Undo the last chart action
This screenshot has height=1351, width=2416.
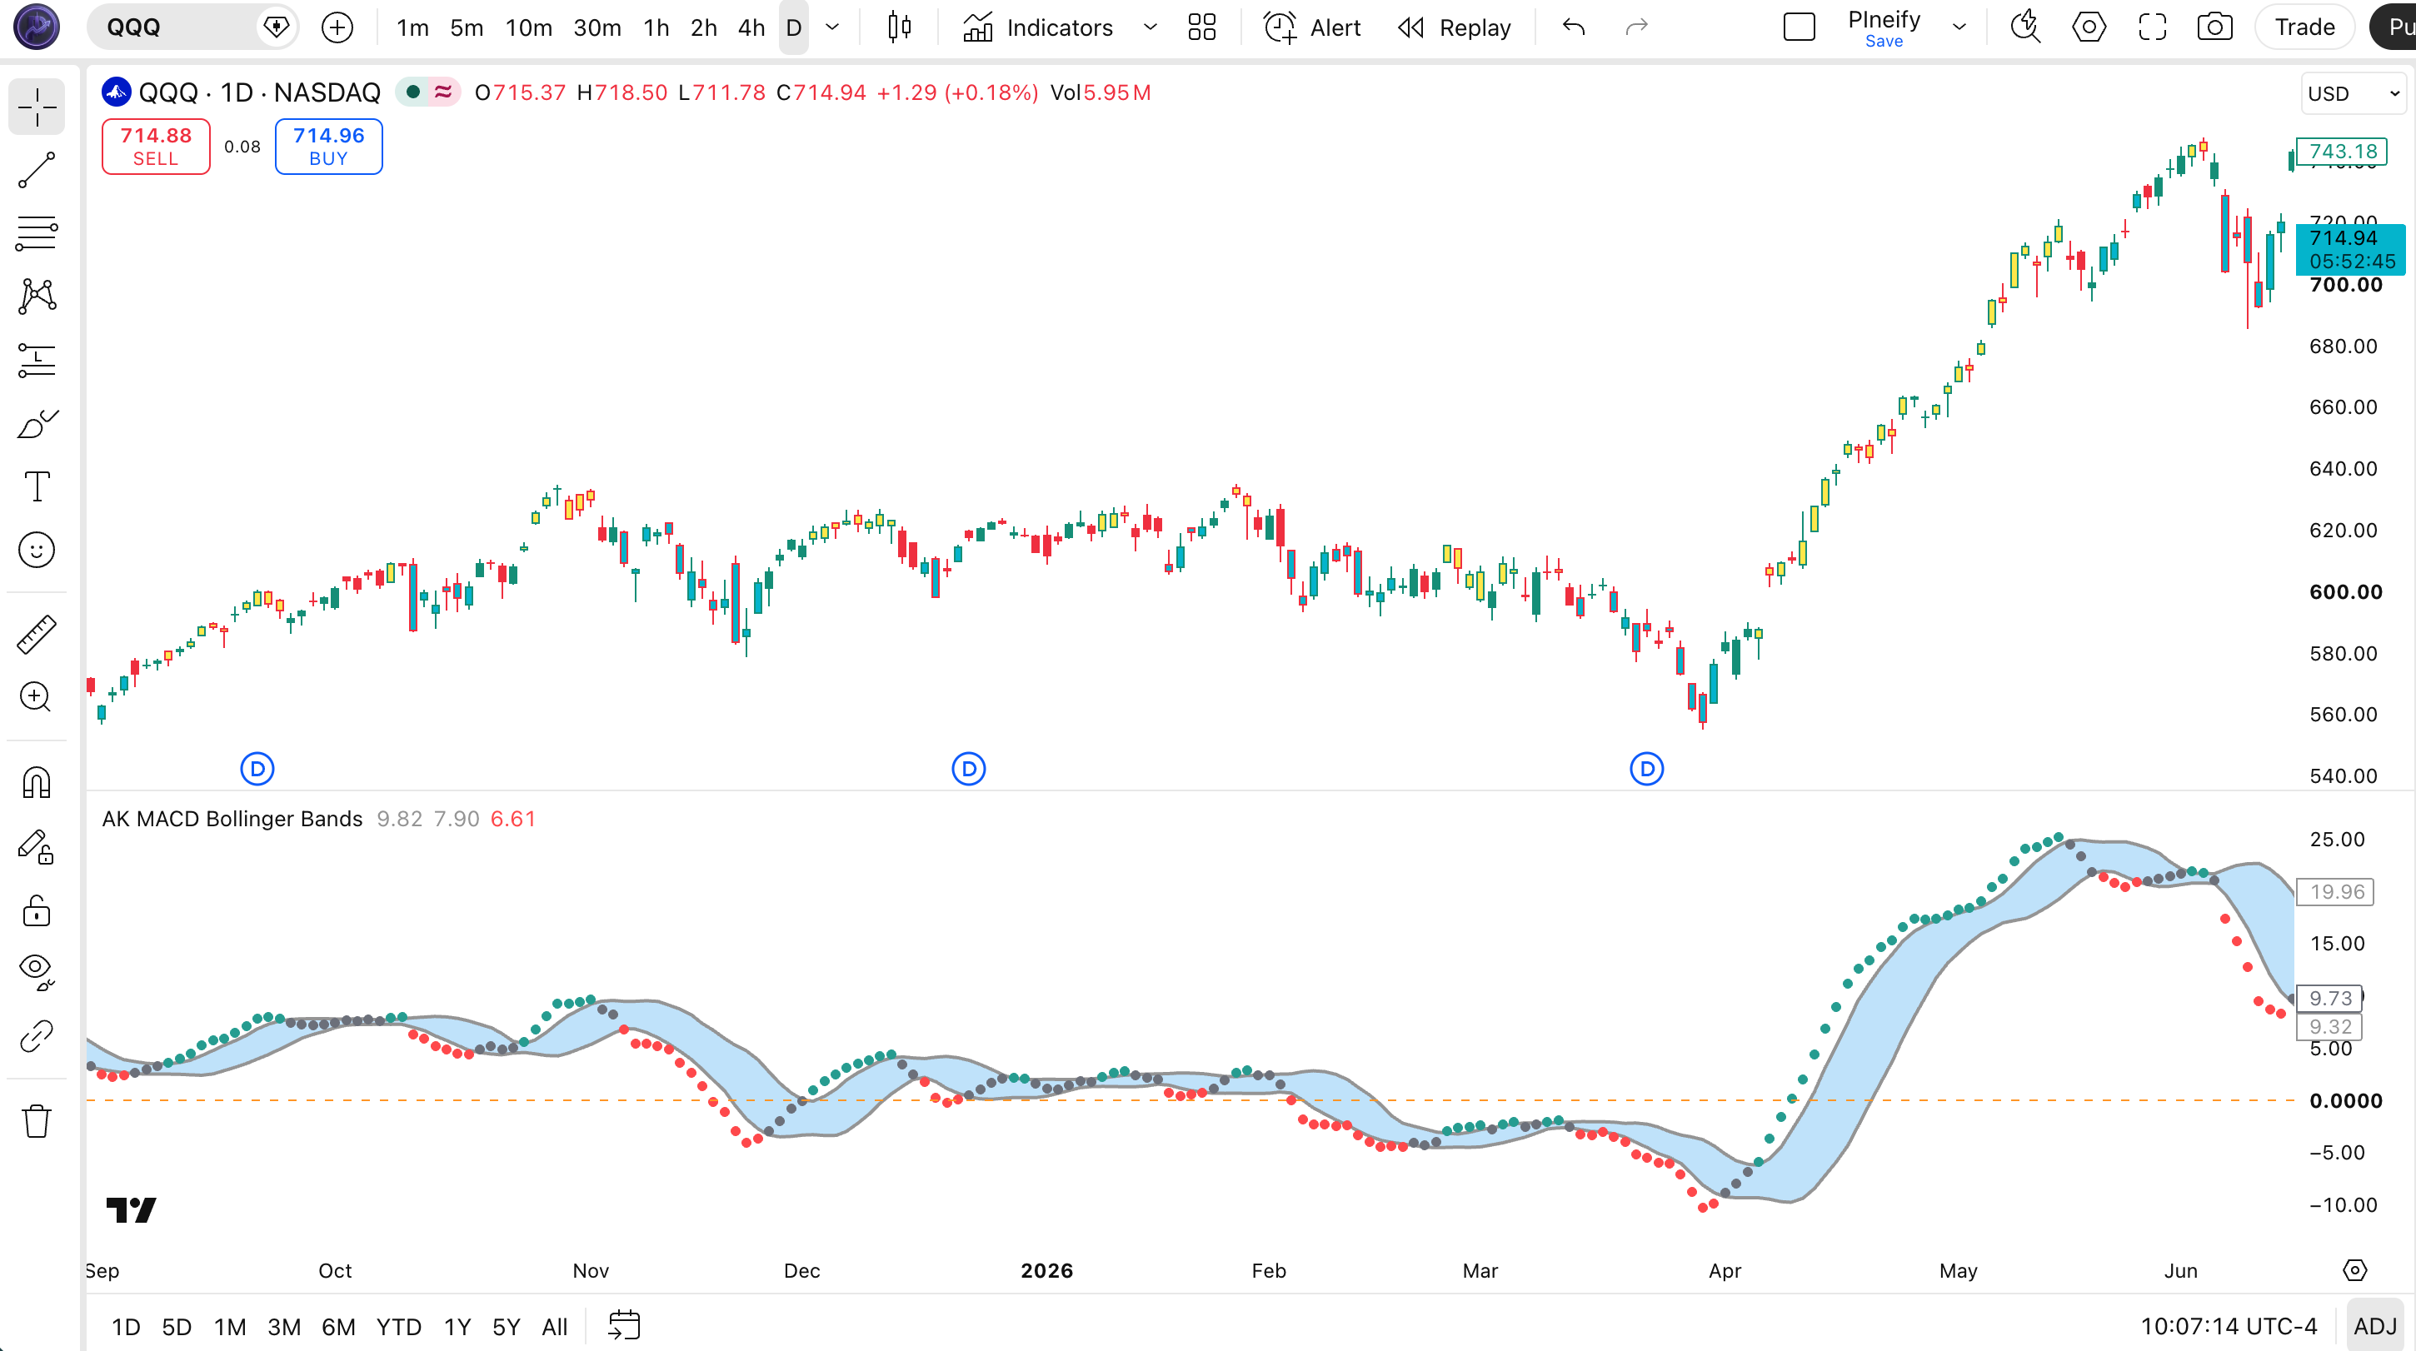1575,27
